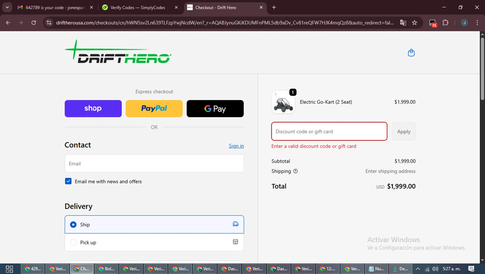Focus the Email input field
Viewport: 485px width, 274px height.
154,163
